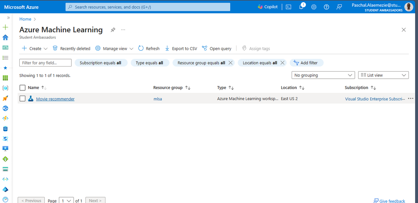This screenshot has width=418, height=203.
Task: Open Load balancers green diamond icon
Action: 5,159
